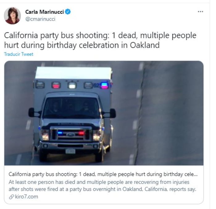Click Carla Marinucci's profile avatar photo
The height and width of the screenshot is (209, 216).
pyautogui.click(x=12, y=15)
